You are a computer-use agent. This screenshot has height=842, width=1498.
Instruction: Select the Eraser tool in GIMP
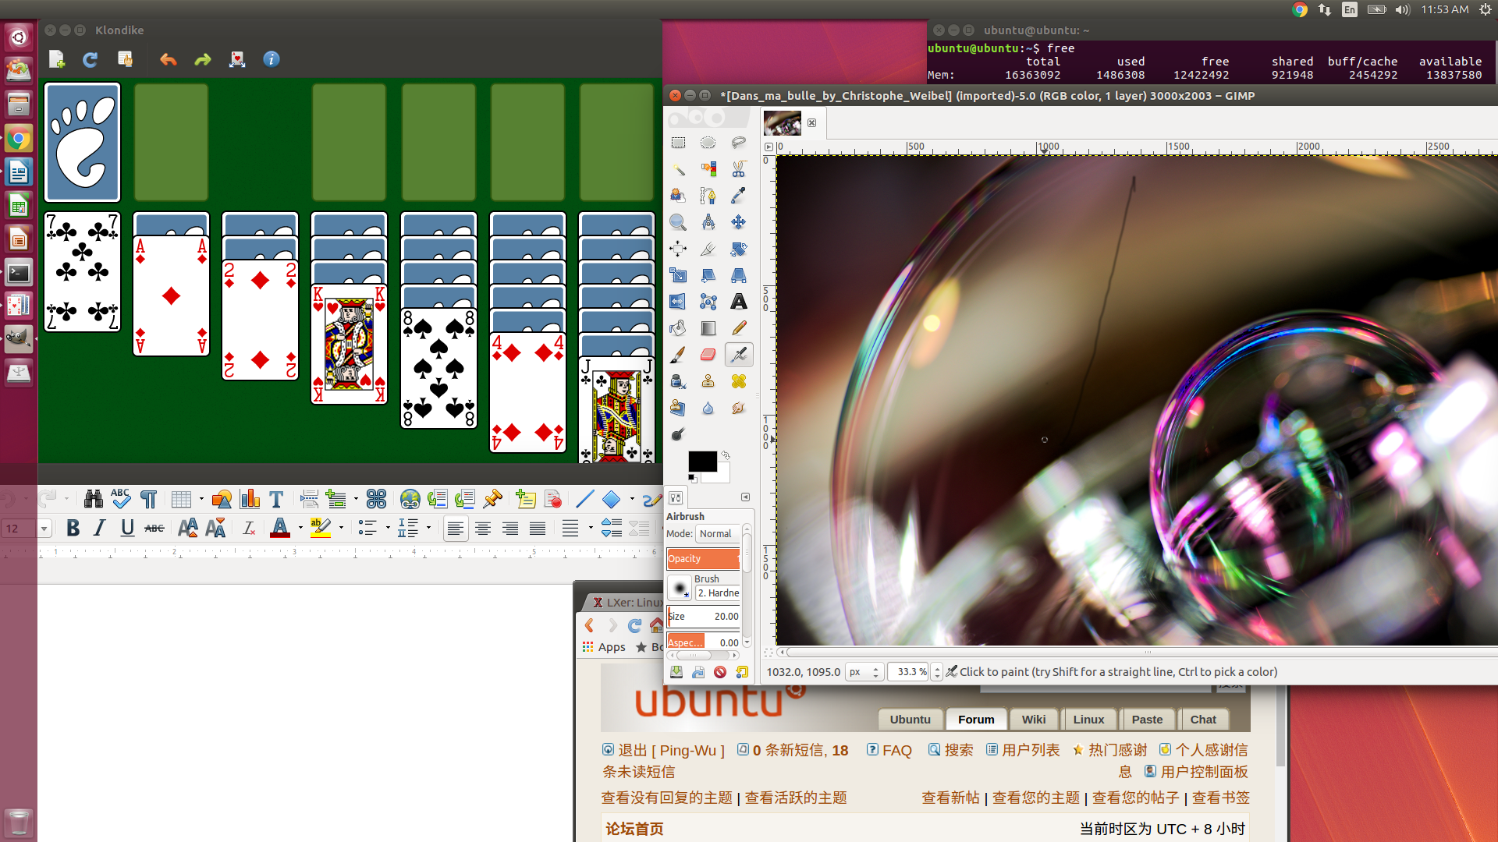[x=708, y=355]
